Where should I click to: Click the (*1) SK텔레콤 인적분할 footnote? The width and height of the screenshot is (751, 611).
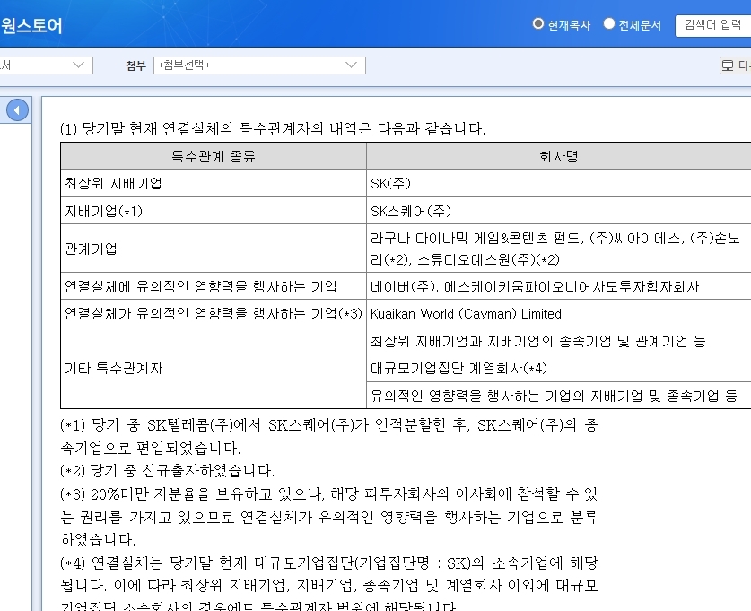[329, 436]
